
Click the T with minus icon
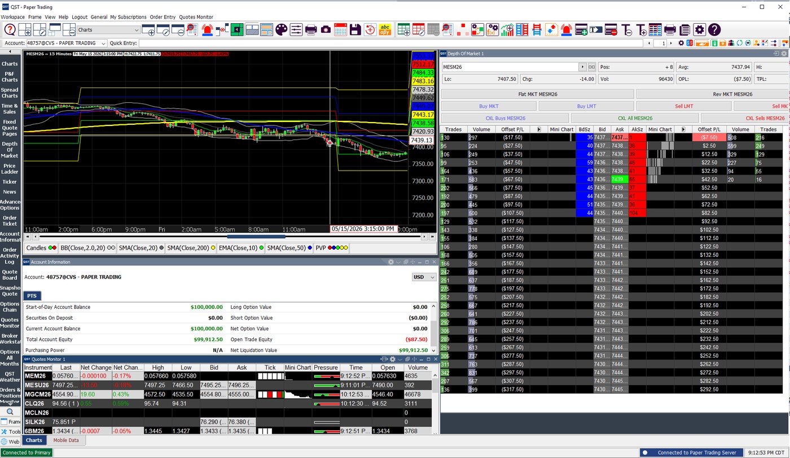point(626,29)
